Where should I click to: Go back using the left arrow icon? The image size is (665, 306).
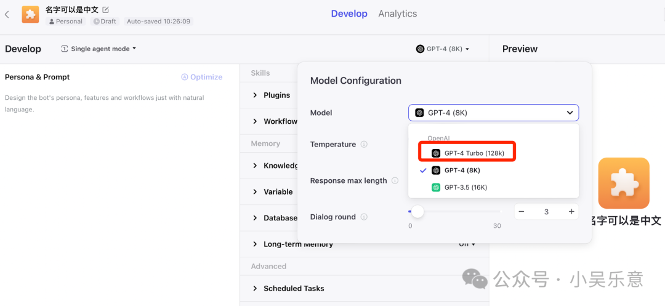point(7,14)
